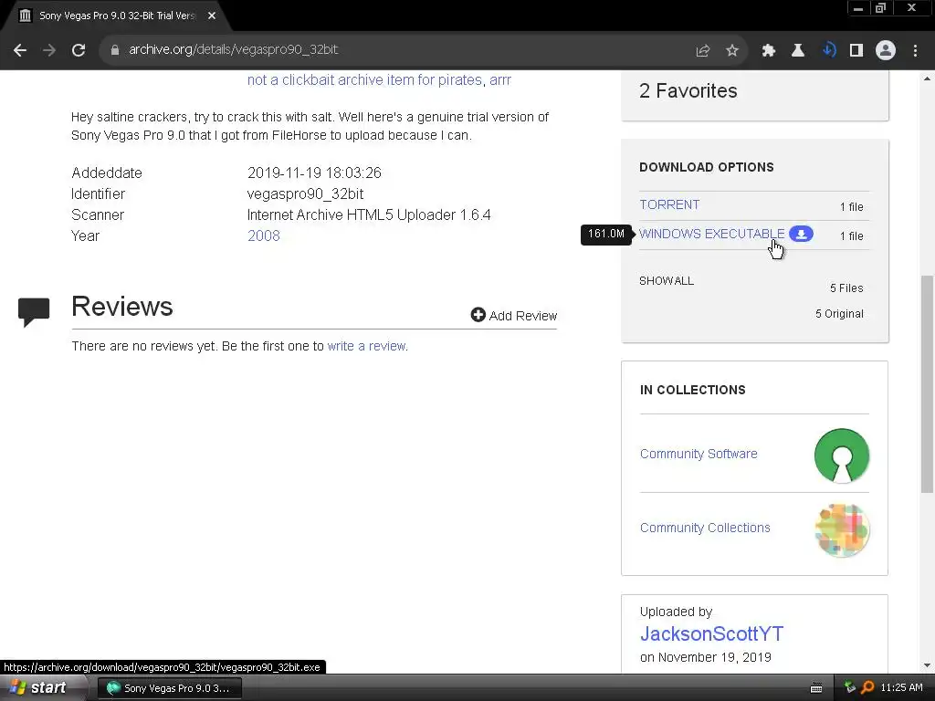The height and width of the screenshot is (701, 935).
Task: Select Sony Vegas Pro taskbar window button
Action: point(170,688)
